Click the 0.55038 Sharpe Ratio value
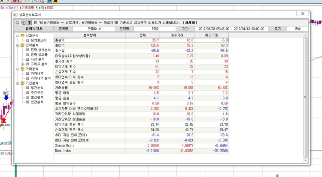The image size is (322, 177). (x=153, y=145)
